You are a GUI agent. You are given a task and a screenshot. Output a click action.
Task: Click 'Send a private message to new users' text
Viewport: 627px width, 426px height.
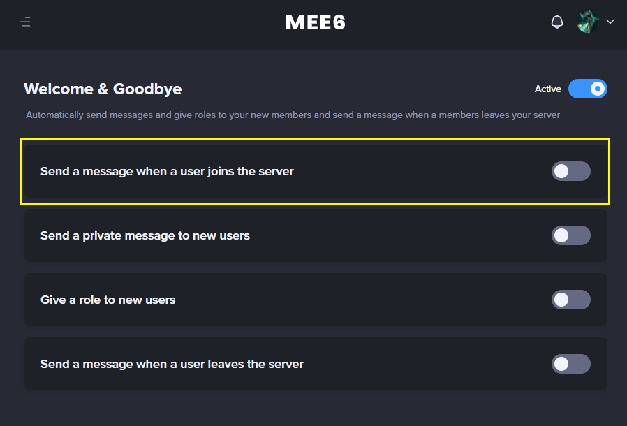145,235
